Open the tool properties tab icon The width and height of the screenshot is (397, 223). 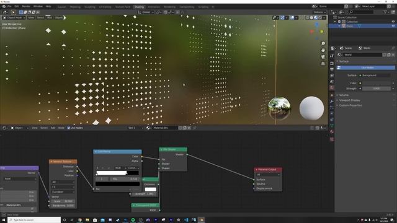332,56
